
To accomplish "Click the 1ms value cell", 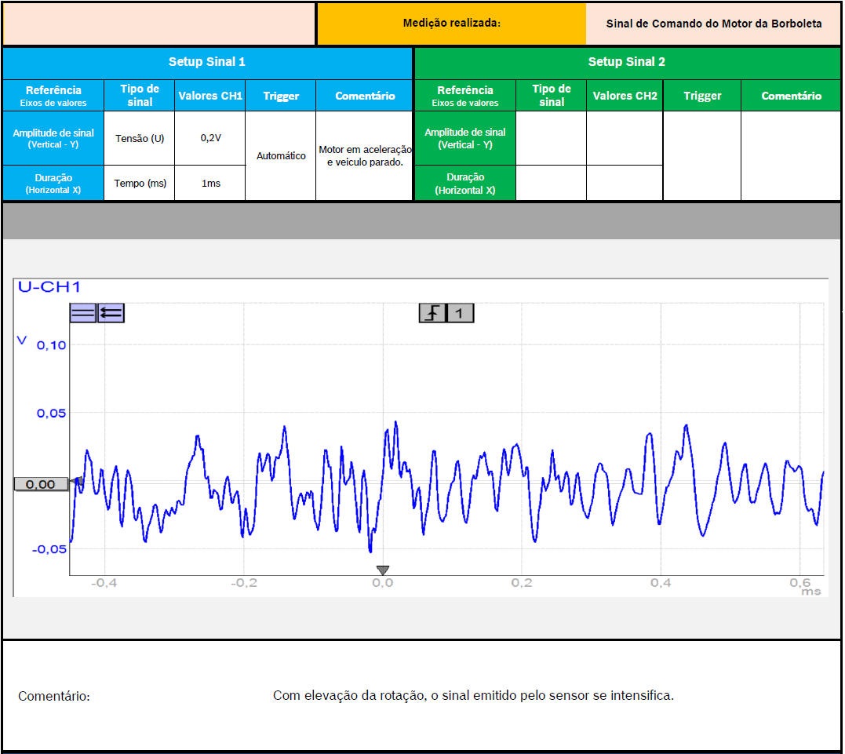I will [x=210, y=183].
